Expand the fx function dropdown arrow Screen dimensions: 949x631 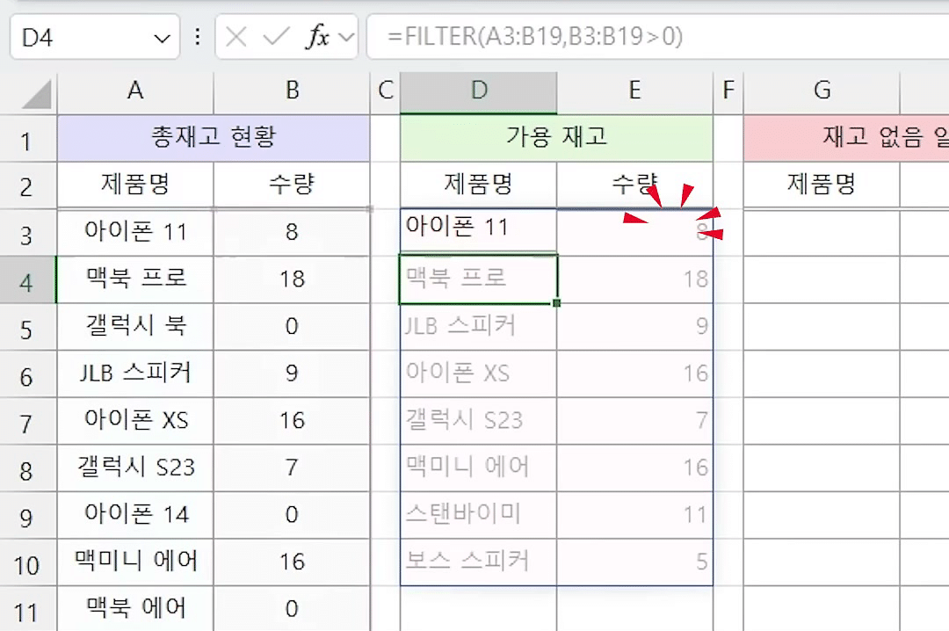[x=346, y=38]
